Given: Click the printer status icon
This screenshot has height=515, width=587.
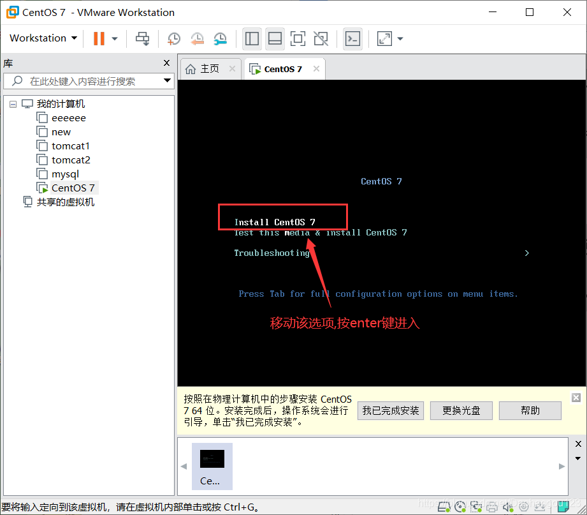Looking at the screenshot, I should pos(492,507).
